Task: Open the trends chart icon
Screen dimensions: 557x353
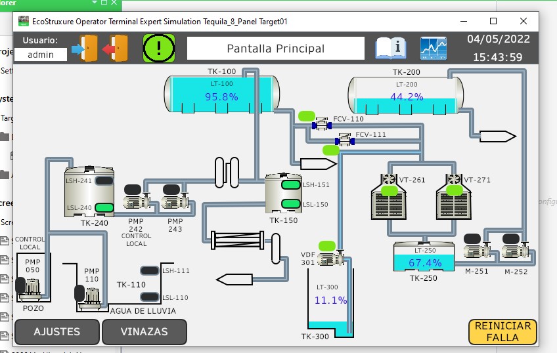Action: pos(434,48)
